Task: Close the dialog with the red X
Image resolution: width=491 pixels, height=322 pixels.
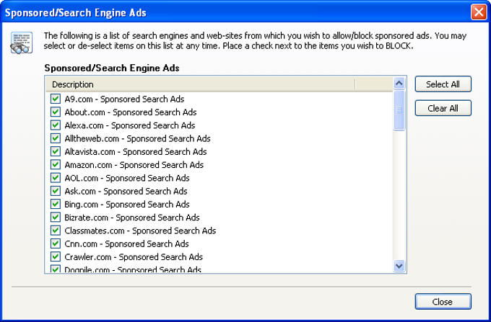Action: pyautogui.click(x=479, y=12)
